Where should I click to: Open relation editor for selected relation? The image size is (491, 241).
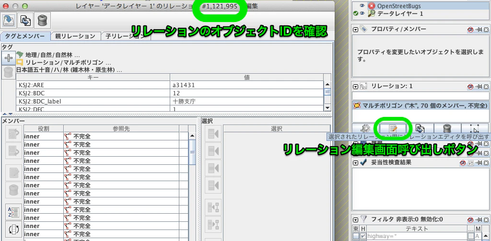click(x=393, y=128)
